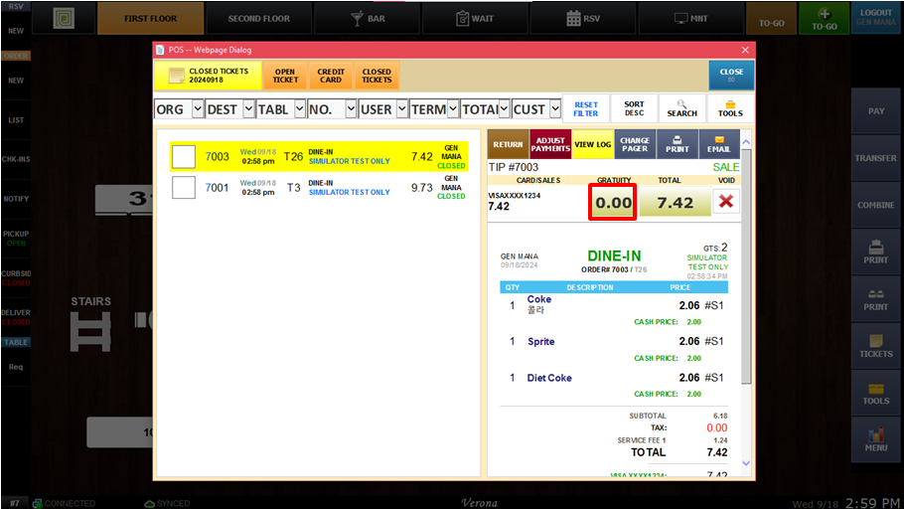
Task: Switch to SECOND FLOOR tab
Action: tap(259, 19)
